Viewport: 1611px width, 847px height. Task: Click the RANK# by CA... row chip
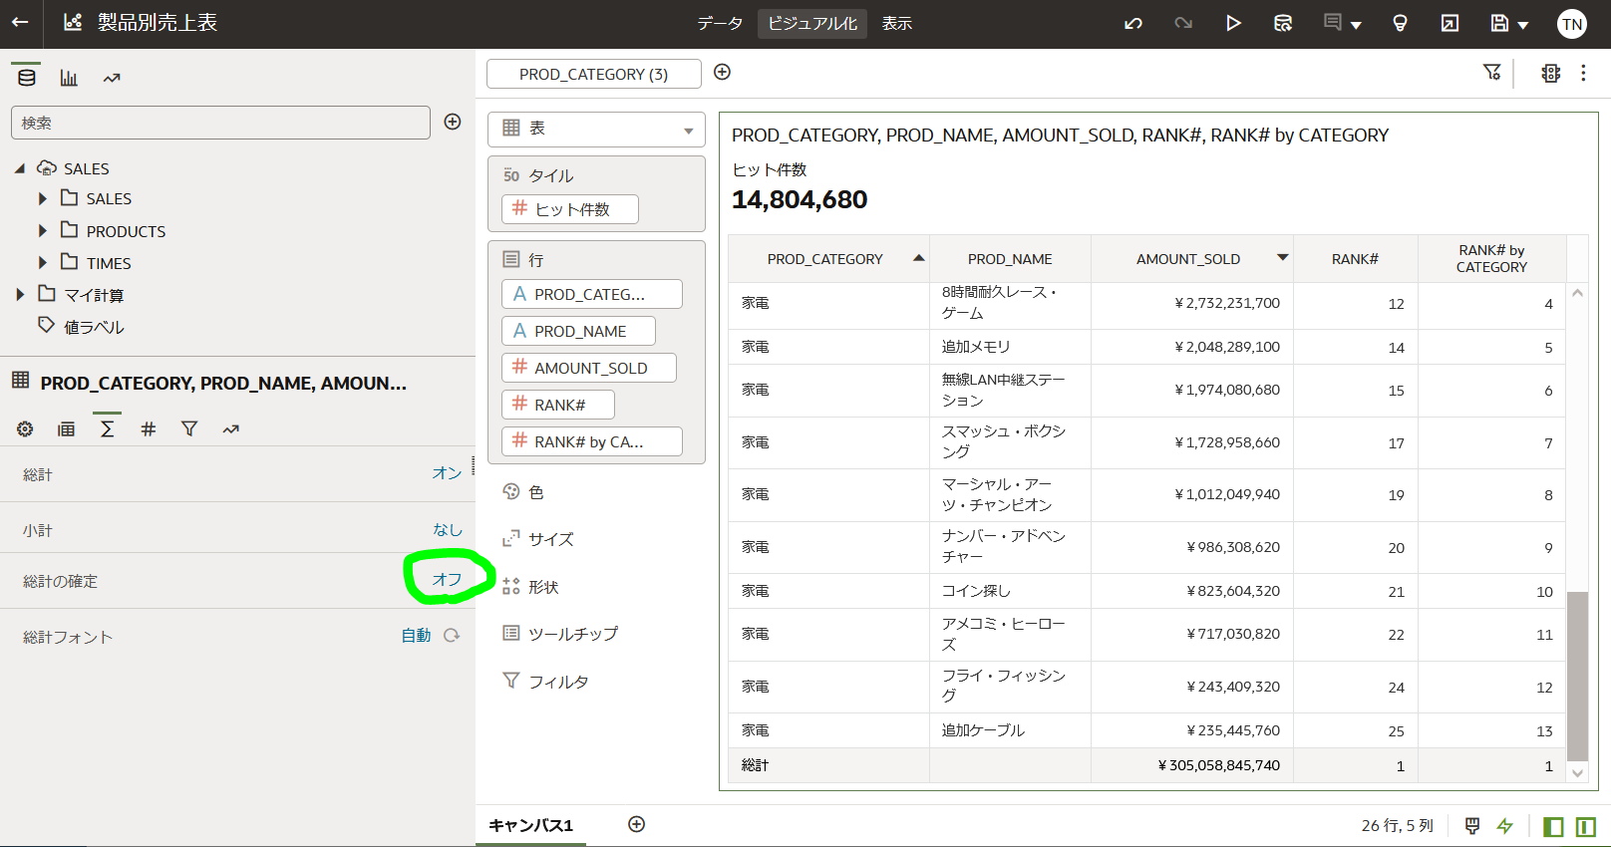(592, 441)
